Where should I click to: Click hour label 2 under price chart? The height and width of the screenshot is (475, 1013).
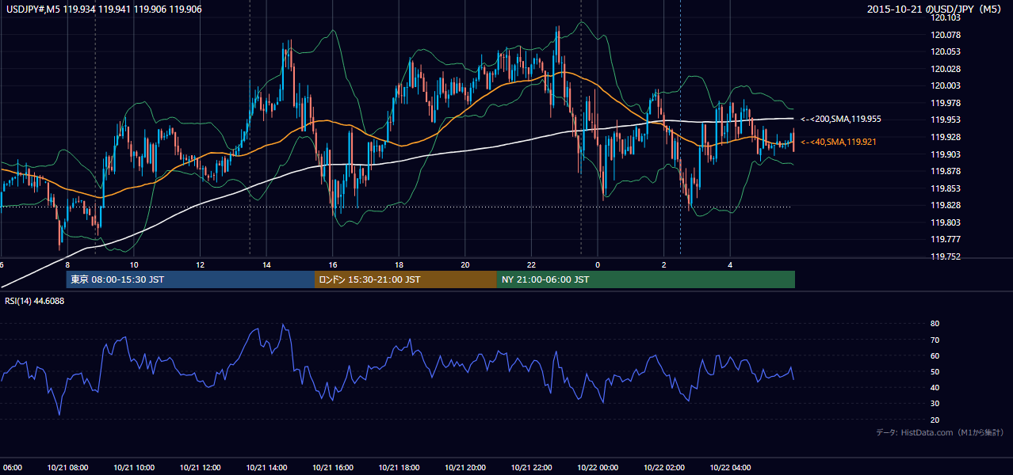tap(664, 264)
